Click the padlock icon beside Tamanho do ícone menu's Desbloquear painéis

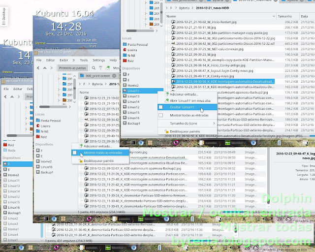pos(166,131)
